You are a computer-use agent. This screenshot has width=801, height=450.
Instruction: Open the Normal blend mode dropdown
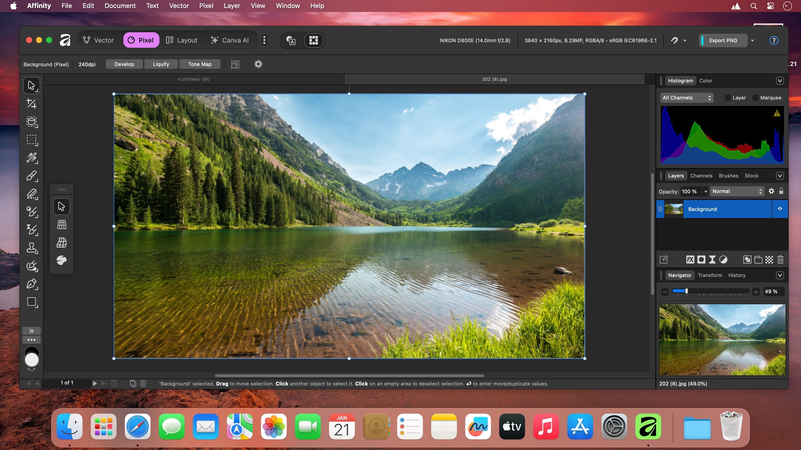[x=737, y=191]
